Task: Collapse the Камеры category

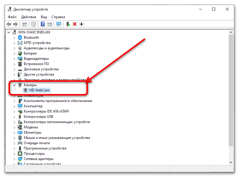Action: 14,85
